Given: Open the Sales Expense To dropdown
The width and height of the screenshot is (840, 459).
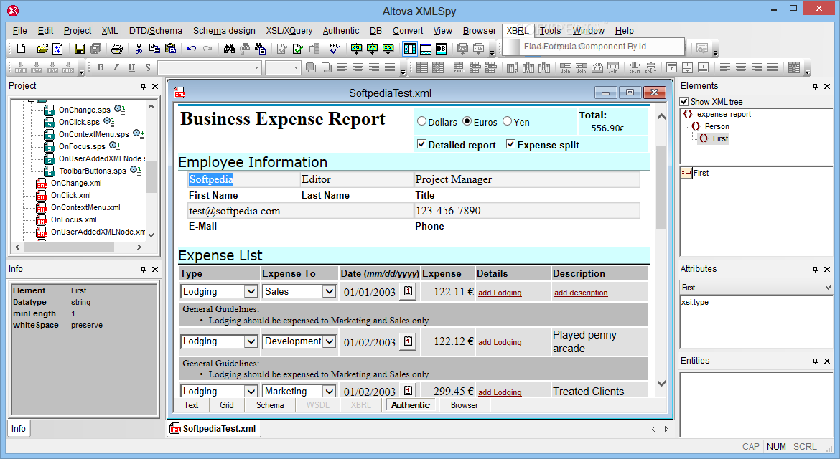Looking at the screenshot, I should (x=329, y=292).
